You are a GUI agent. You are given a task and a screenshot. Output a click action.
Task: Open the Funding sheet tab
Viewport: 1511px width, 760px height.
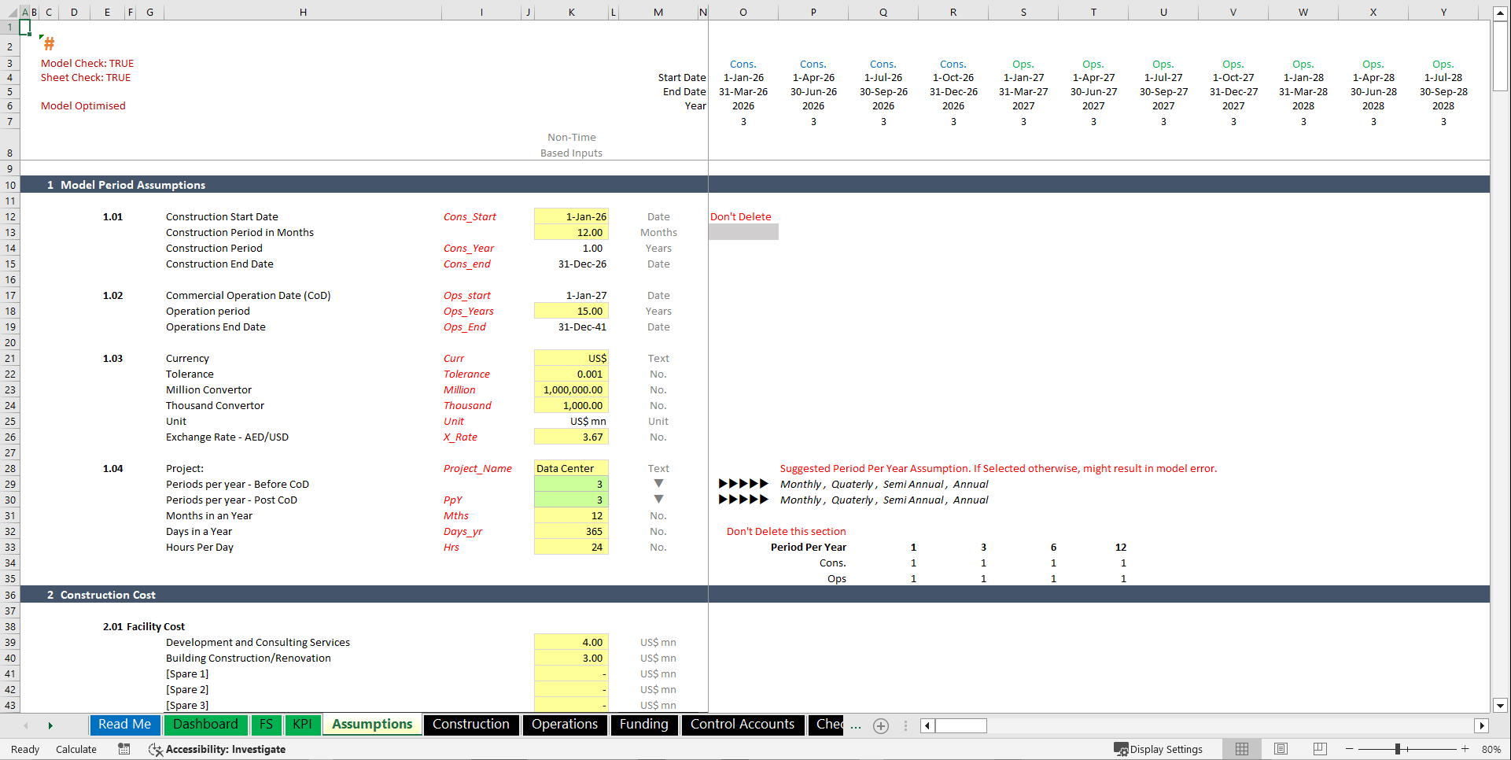[x=643, y=725]
